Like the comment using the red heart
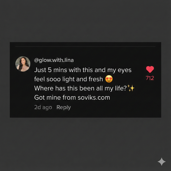Viewport: 171px width, 171px height. [x=150, y=69]
